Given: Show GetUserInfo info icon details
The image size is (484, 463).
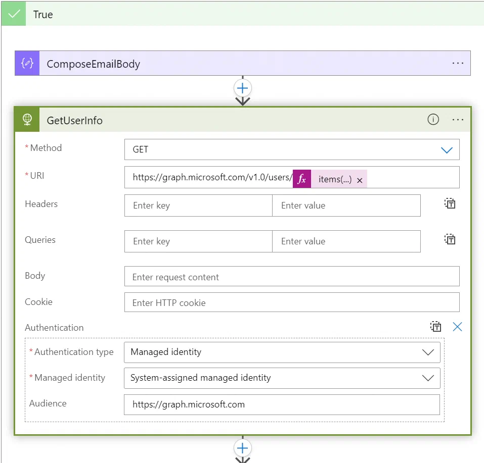Looking at the screenshot, I should (x=433, y=119).
